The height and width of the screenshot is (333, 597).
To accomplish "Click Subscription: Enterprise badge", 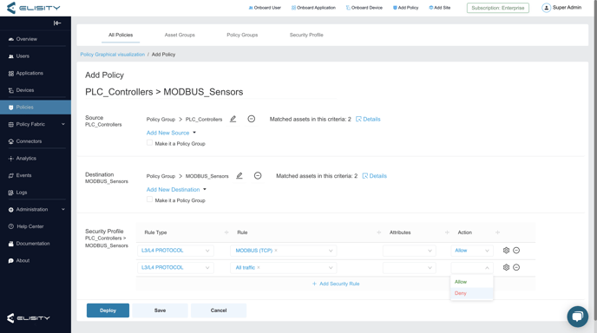I will [x=498, y=8].
